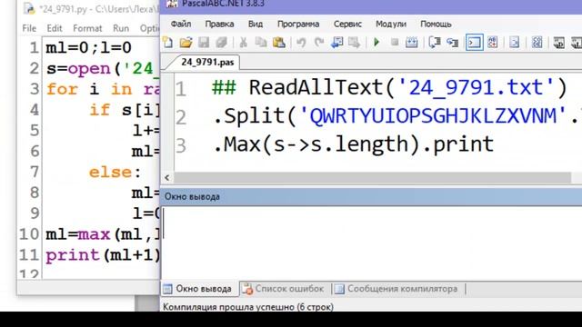582x327 pixels.
Task: Run the program with green play icon
Action: pos(376,43)
